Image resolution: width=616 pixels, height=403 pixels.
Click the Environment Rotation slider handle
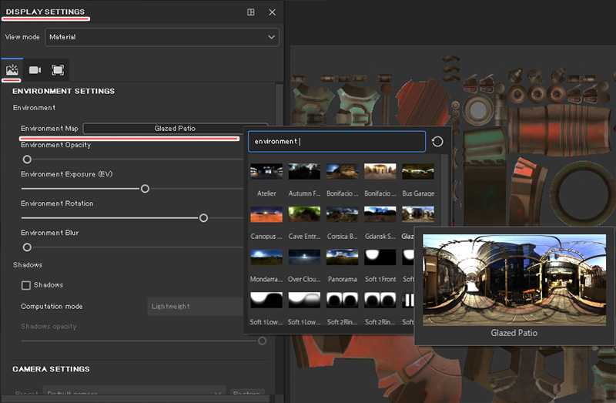tap(203, 218)
